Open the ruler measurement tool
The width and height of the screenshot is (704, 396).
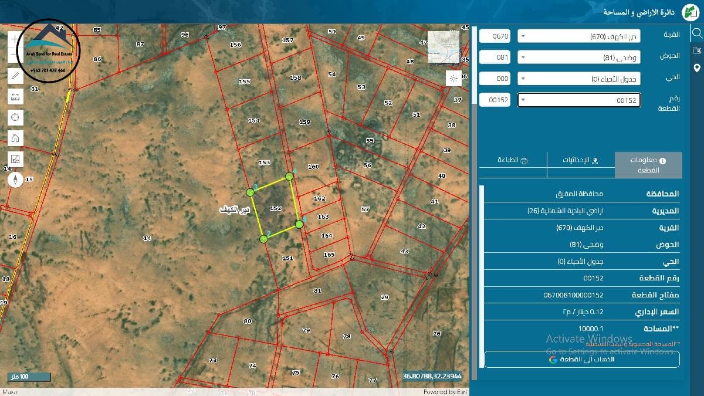tap(15, 96)
